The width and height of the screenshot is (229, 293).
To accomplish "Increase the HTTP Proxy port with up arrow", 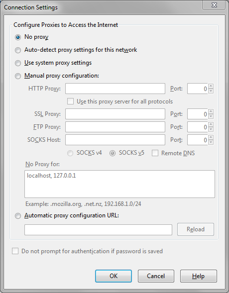I will click(x=211, y=86).
